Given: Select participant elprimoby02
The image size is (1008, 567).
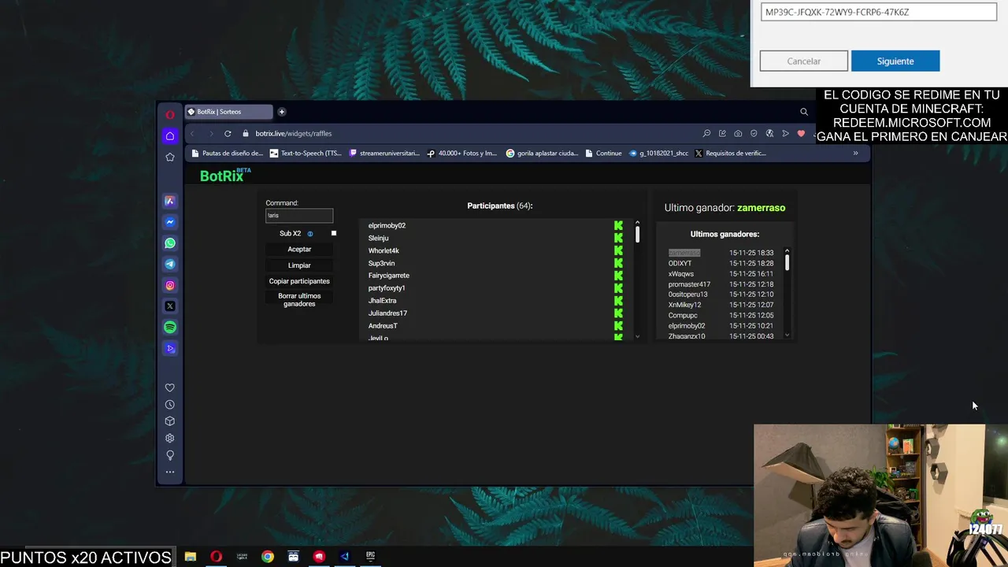Looking at the screenshot, I should click(387, 226).
